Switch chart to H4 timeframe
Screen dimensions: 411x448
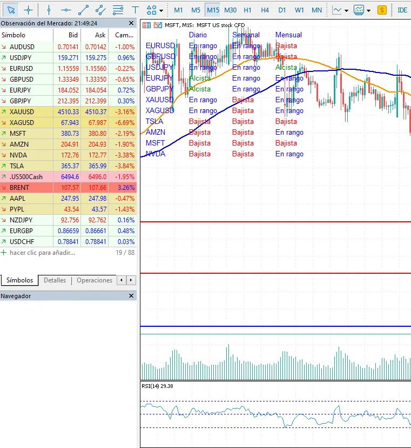click(x=265, y=10)
